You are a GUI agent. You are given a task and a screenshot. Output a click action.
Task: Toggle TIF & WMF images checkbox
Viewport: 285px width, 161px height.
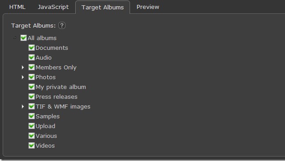tap(32, 106)
